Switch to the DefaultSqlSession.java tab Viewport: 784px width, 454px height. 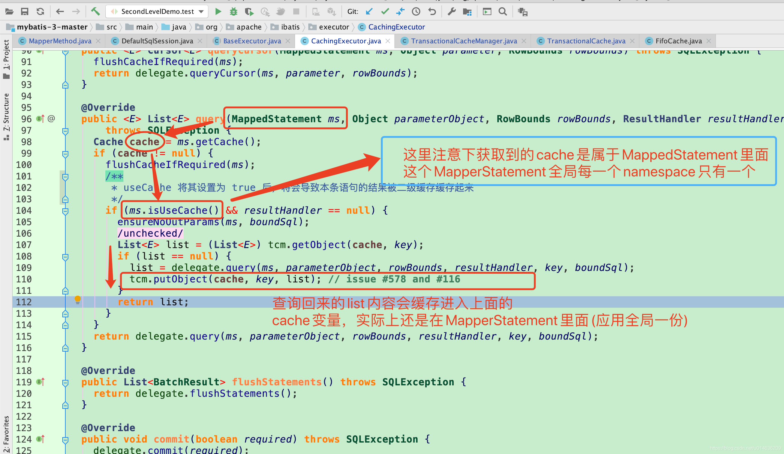157,41
